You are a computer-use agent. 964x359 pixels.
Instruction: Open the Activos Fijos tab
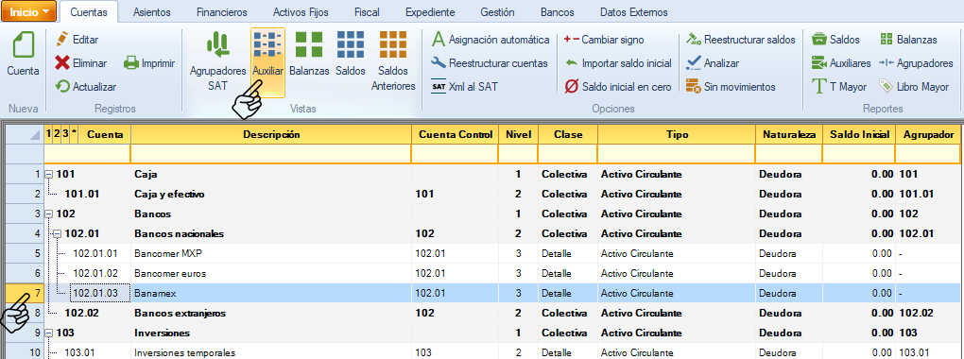coord(301,12)
